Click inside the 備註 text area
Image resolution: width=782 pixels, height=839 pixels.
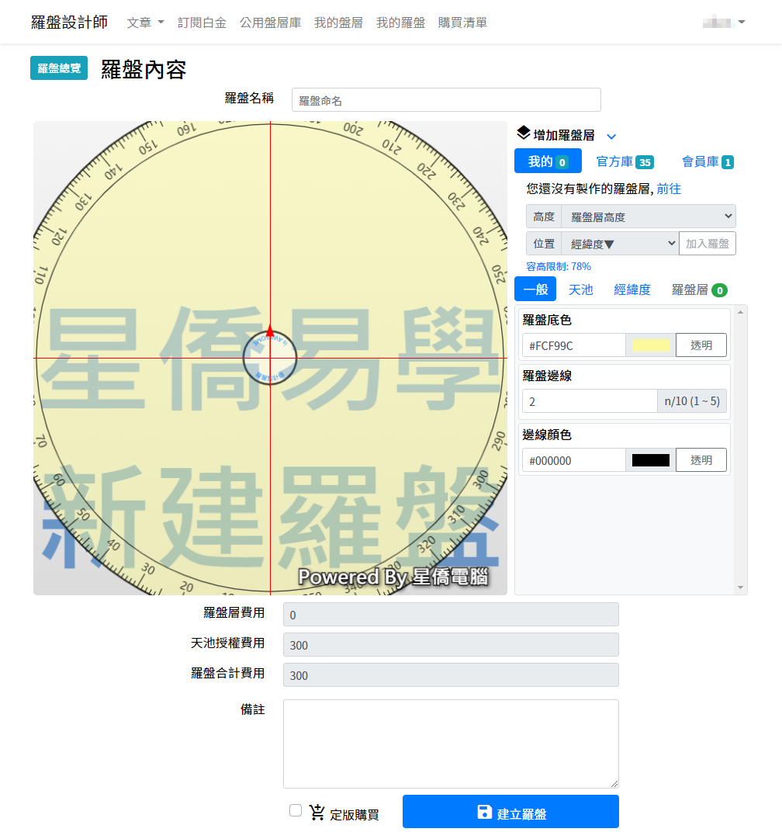(451, 741)
